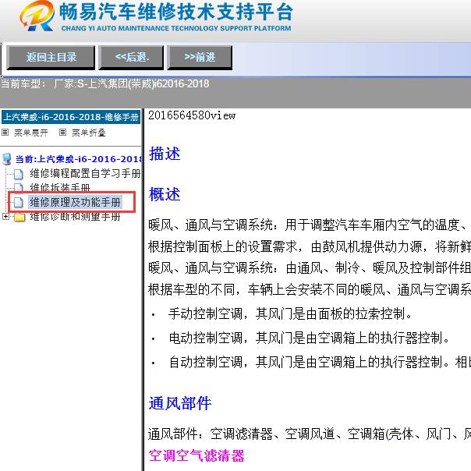Click the folder icon beside 维修诊断和测量手册

click(19, 217)
